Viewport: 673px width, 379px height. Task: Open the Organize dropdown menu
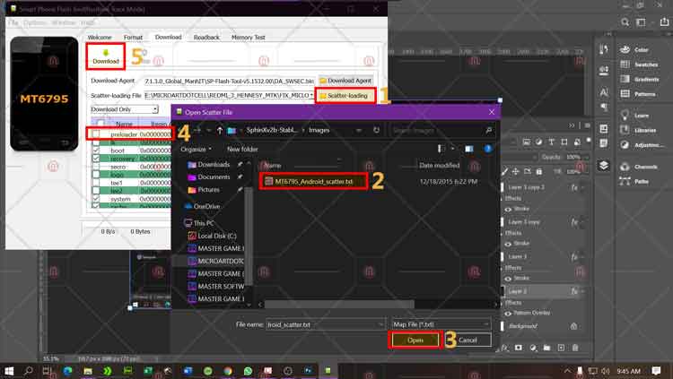(197, 150)
